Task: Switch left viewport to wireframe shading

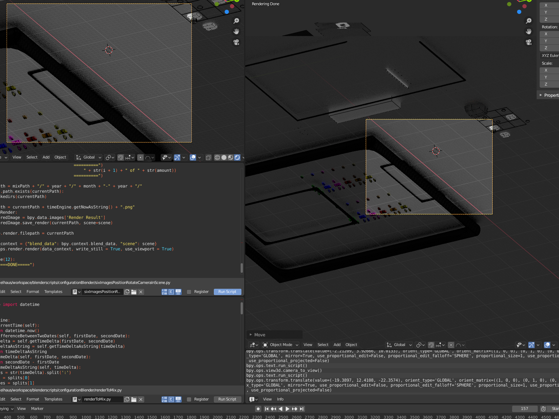Action: pos(217,157)
